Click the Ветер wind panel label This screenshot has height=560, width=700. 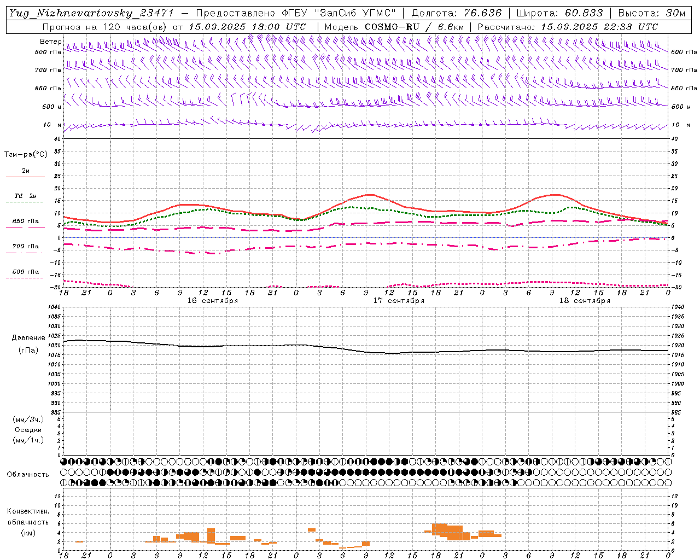coord(50,42)
